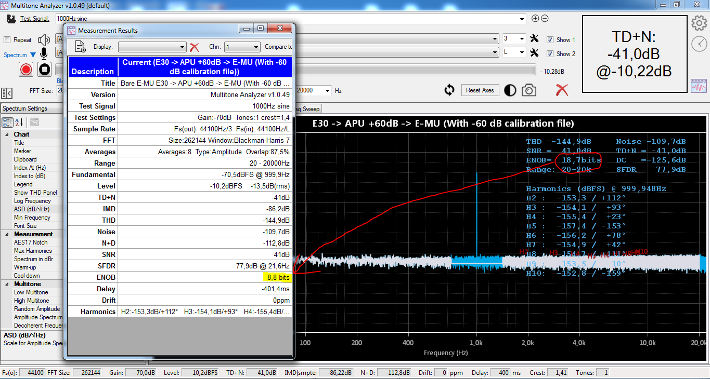The width and height of the screenshot is (710, 379).
Task: Select the Random Amplitude setting
Action: 37,309
